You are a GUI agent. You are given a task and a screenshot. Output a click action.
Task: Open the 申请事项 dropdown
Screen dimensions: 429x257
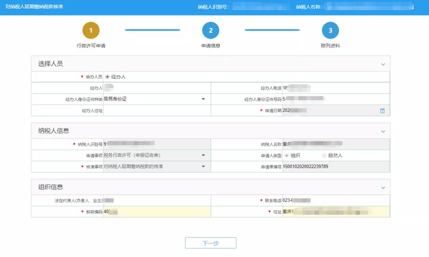click(203, 155)
